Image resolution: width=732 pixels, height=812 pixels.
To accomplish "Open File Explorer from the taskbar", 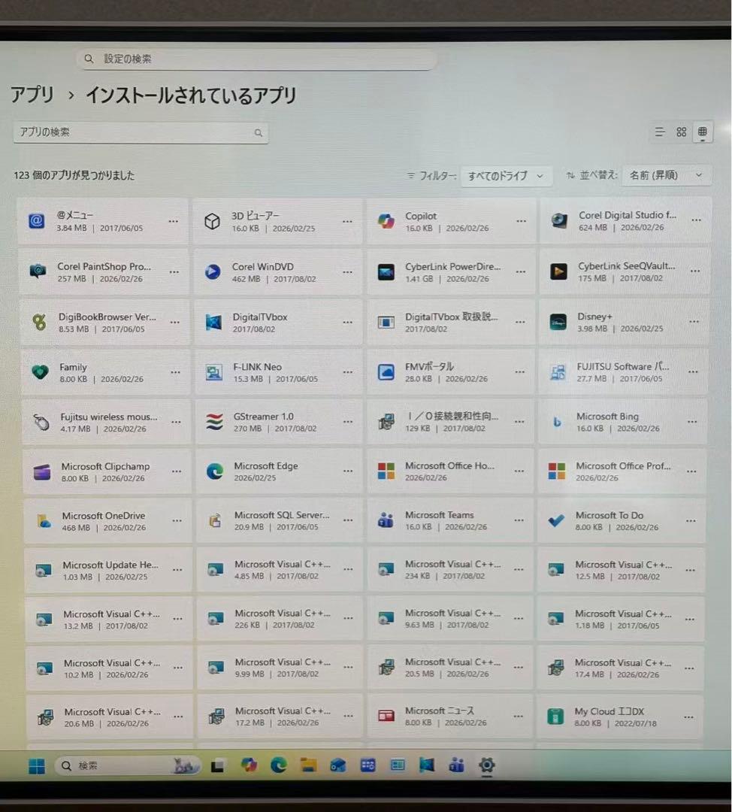I will click(309, 765).
